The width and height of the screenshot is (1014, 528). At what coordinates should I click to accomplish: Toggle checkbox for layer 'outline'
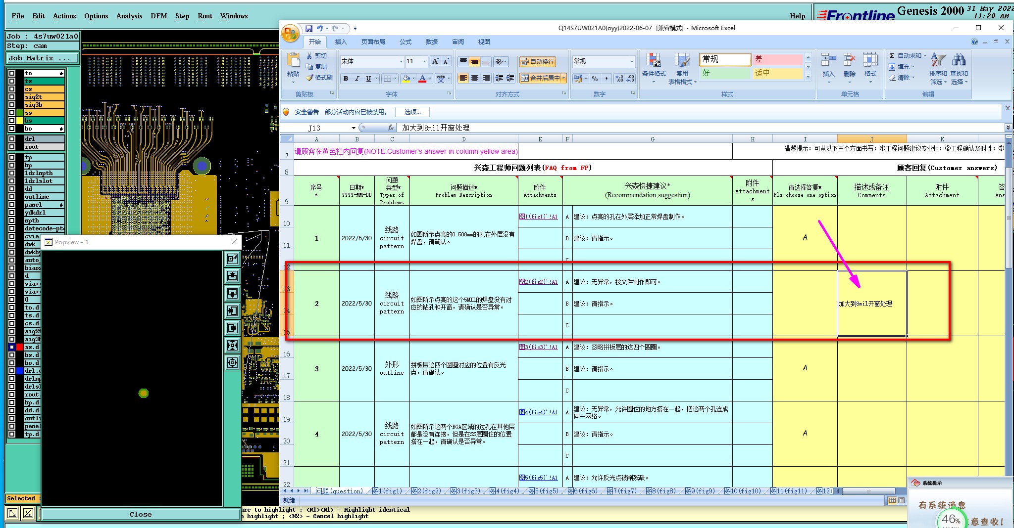pos(12,197)
